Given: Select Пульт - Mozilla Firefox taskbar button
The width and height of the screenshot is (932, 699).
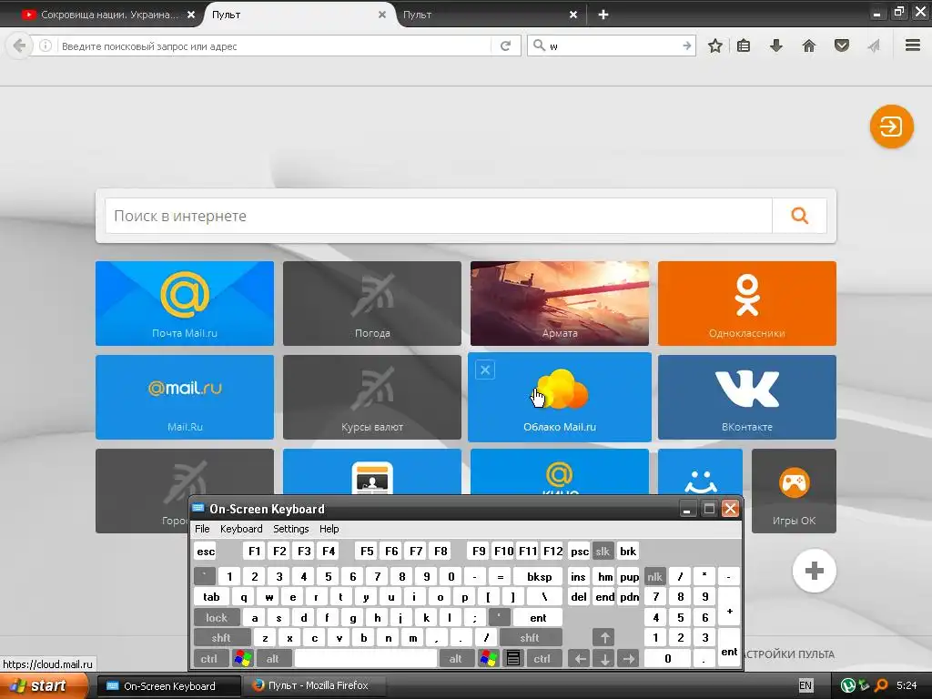Looking at the screenshot, I should click(315, 686).
